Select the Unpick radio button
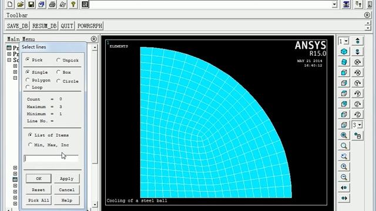 [x=58, y=60]
